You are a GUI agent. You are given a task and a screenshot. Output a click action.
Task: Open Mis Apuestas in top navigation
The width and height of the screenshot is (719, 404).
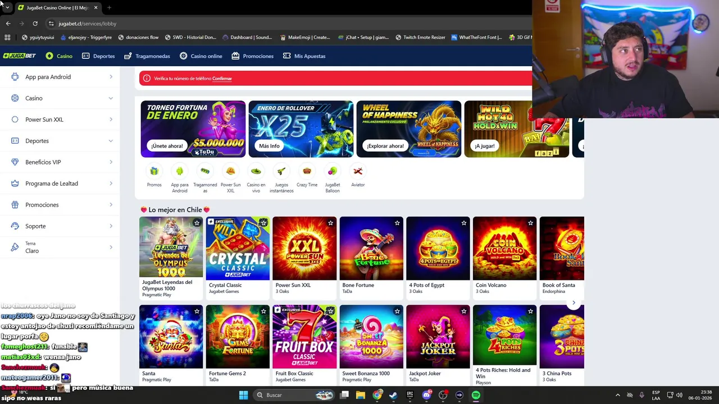tap(304, 56)
